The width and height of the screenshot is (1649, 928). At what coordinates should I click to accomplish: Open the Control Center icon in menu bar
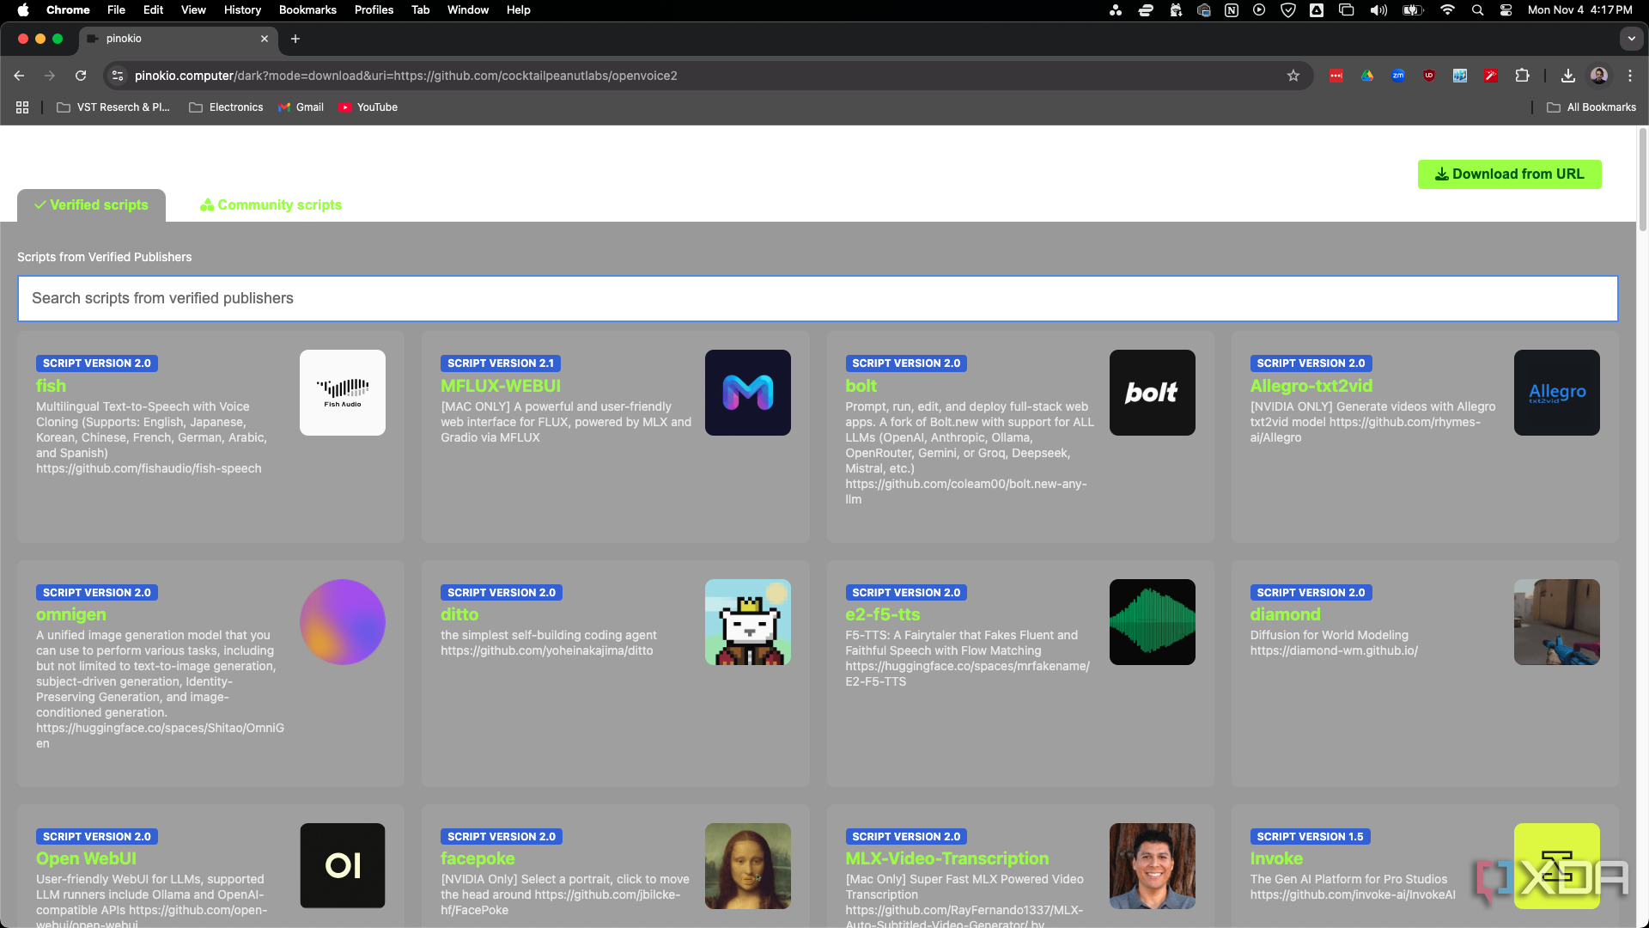[1506, 10]
